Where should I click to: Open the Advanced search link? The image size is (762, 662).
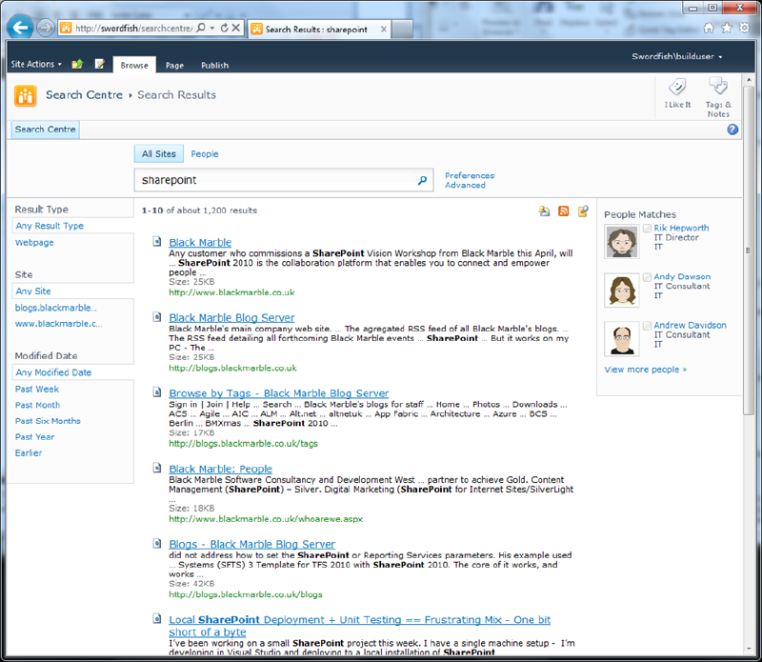click(465, 185)
